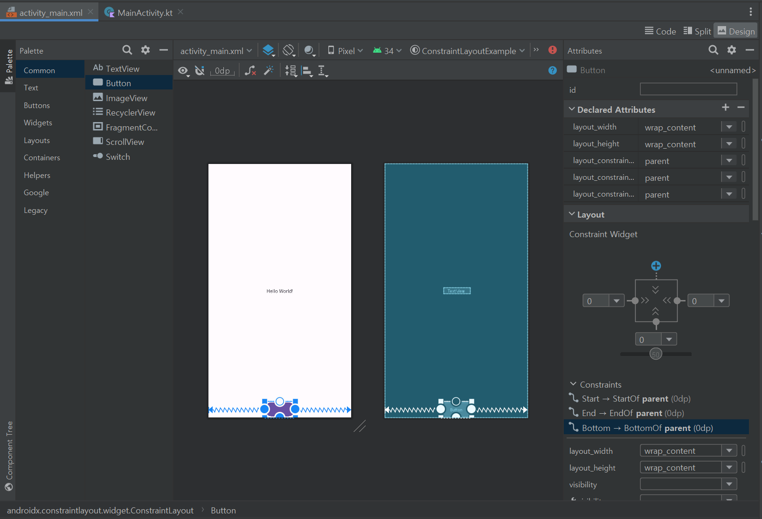Search the Palette panel
Image resolution: width=762 pixels, height=519 pixels.
click(127, 50)
